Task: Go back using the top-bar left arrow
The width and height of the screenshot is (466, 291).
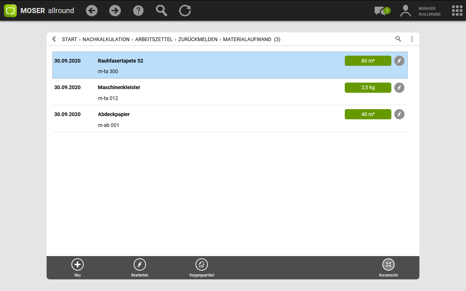Action: coord(92,11)
